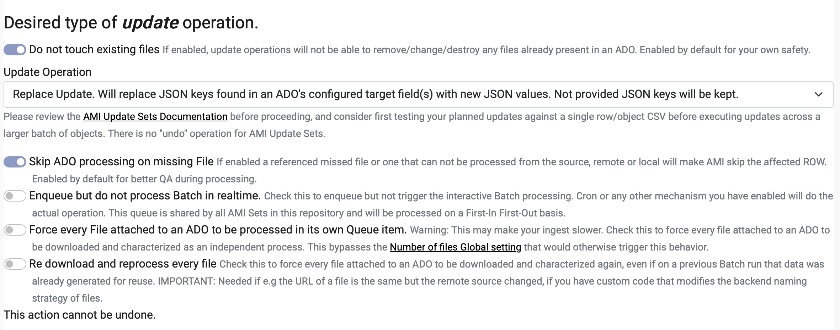The image size is (840, 330).
Task: Open the AMI Update Sets Documentation link
Action: [155, 117]
